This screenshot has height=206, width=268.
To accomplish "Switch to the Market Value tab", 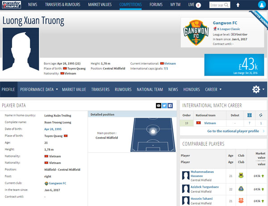I will point(74,90).
